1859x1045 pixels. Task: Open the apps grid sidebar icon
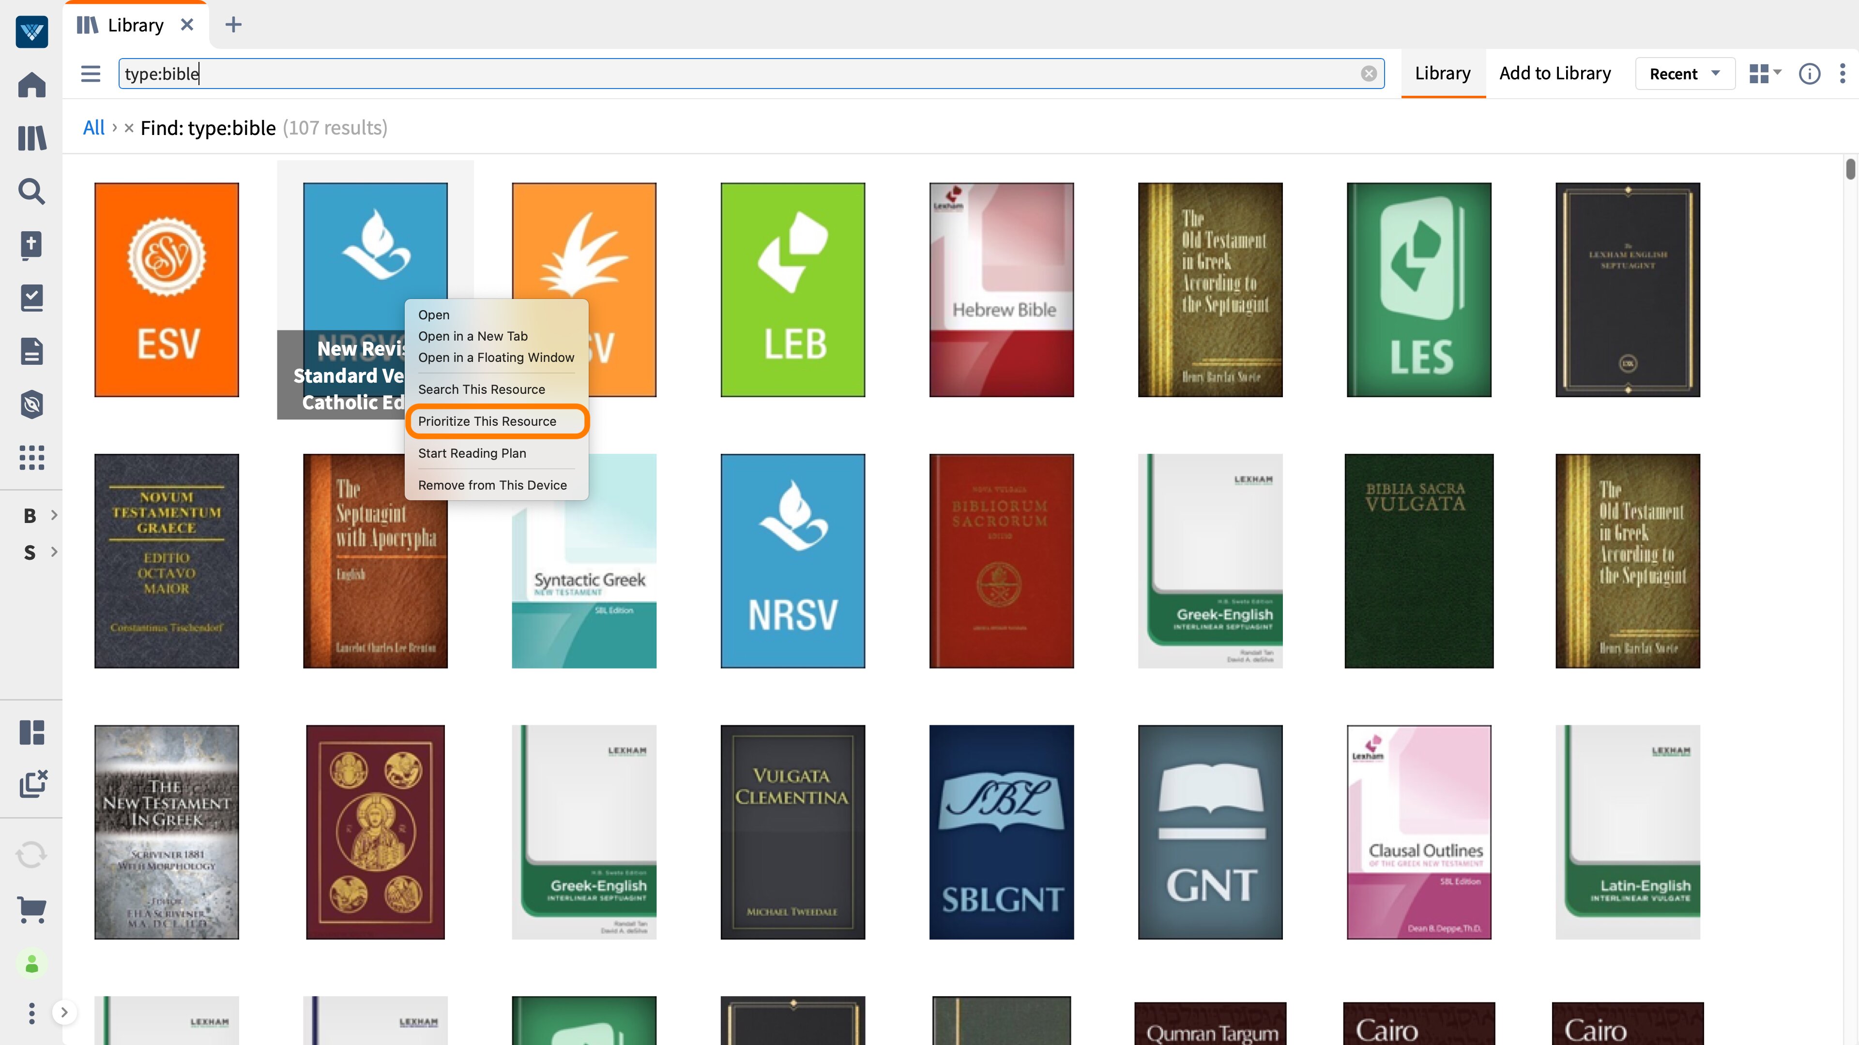pos(31,457)
